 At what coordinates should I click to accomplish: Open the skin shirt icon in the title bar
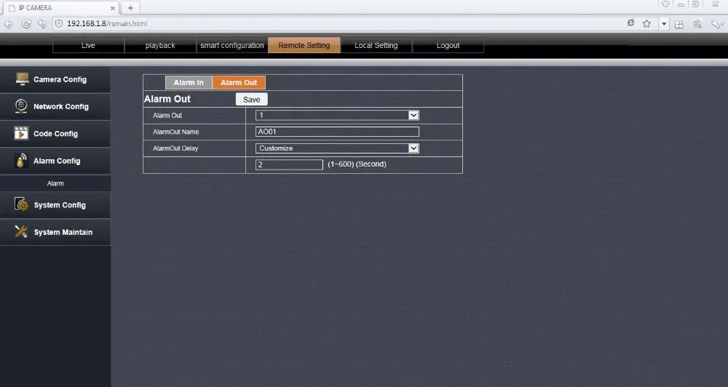[665, 4]
